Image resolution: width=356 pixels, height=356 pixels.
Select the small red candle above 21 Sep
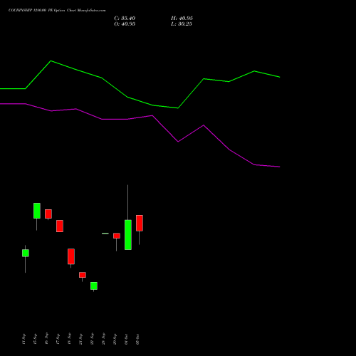pyautogui.click(x=83, y=275)
